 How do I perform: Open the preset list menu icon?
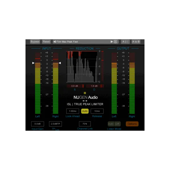[x=116, y=42]
